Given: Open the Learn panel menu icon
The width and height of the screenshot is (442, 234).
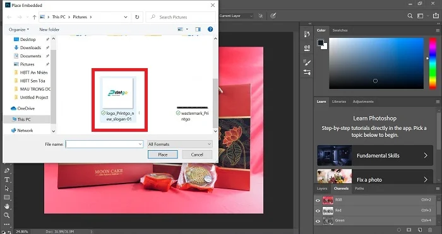Looking at the screenshot, I should (438, 102).
